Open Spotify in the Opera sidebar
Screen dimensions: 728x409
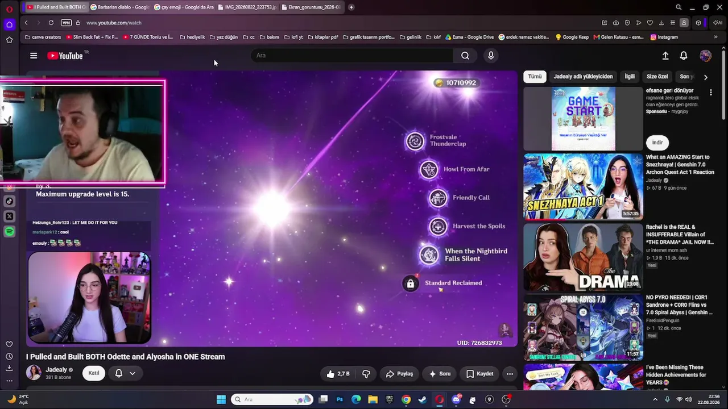pyautogui.click(x=9, y=232)
